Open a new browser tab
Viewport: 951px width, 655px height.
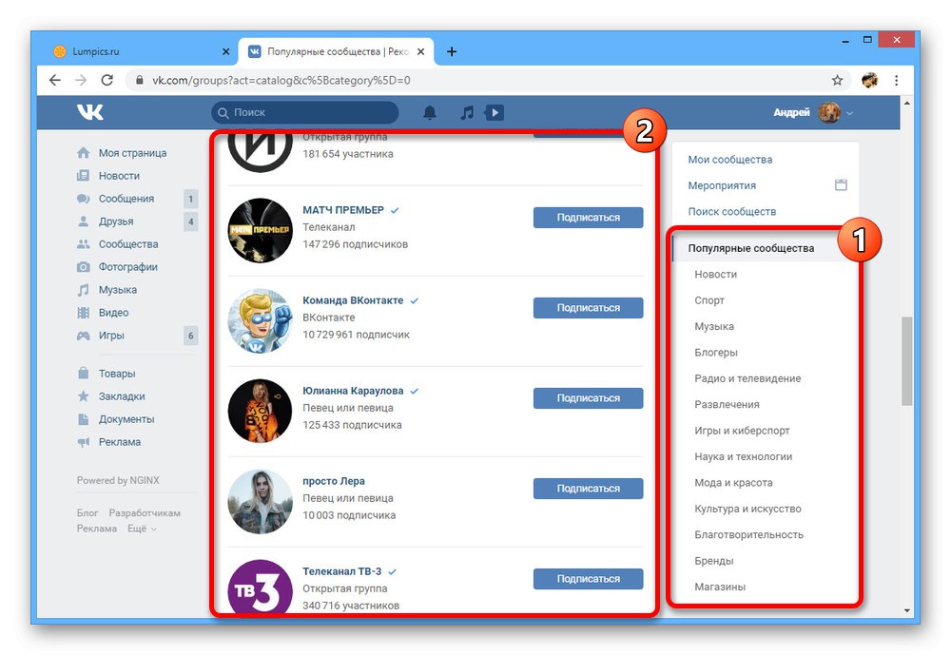tap(451, 51)
